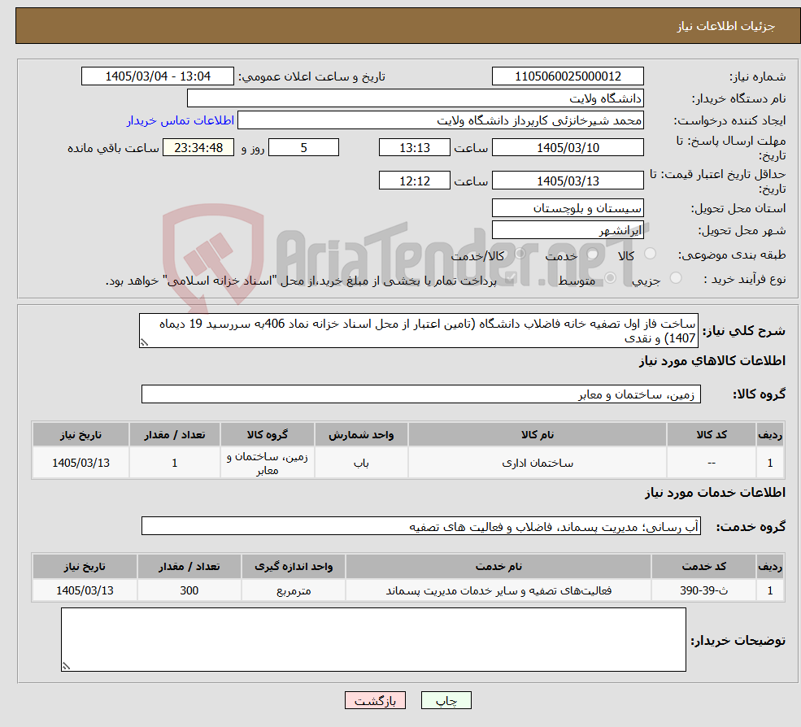Click the description textarea resize handle
Image resolution: width=801 pixels, height=727 pixels.
[x=144, y=343]
